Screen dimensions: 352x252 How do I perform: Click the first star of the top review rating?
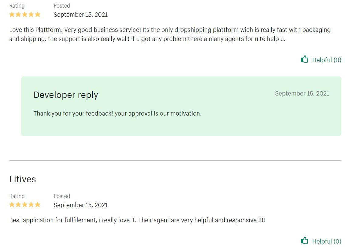coord(12,15)
